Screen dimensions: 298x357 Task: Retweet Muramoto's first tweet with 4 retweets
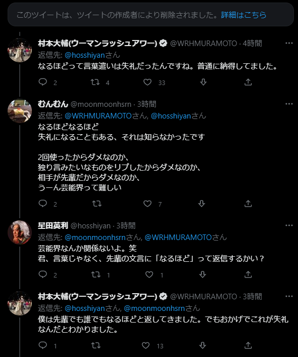pos(95,82)
